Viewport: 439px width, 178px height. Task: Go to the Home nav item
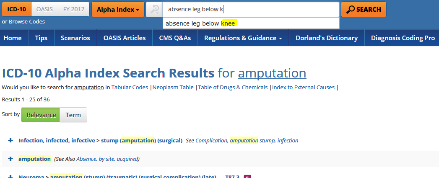pos(13,38)
